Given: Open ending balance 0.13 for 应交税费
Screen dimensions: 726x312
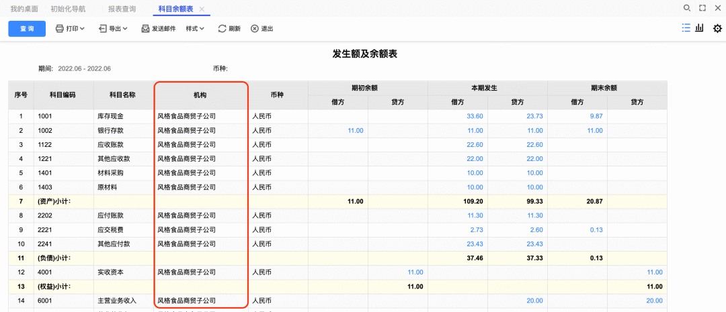Looking at the screenshot, I should tap(596, 229).
